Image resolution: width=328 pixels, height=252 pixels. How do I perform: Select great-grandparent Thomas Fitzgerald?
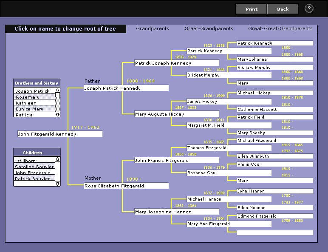click(x=229, y=148)
